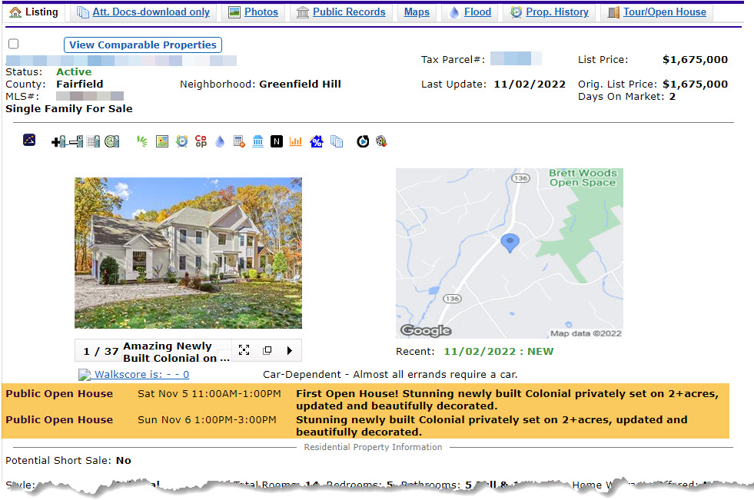This screenshot has height=500, width=754.
Task: Click the orange bar chart statistics icon
Action: (x=296, y=141)
